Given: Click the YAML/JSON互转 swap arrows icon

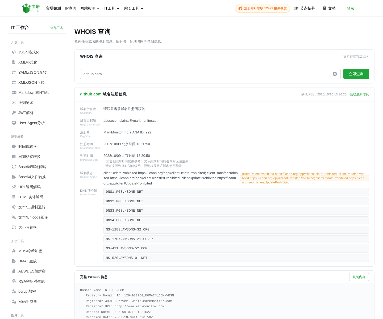Looking at the screenshot, I should pyautogui.click(x=14, y=72).
